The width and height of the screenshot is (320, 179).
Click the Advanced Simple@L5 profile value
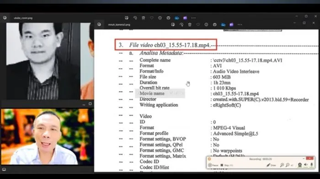pyautogui.click(x=235, y=133)
